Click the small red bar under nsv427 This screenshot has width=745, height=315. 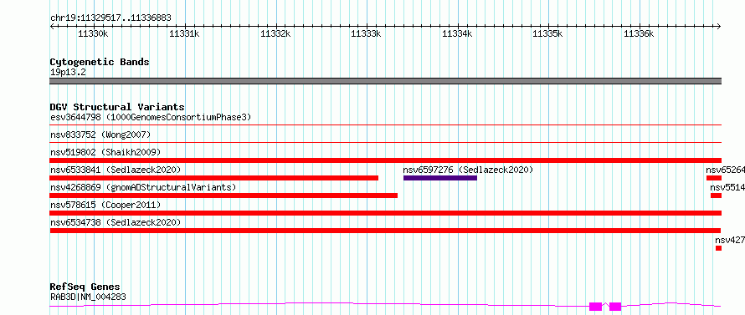pos(718,248)
